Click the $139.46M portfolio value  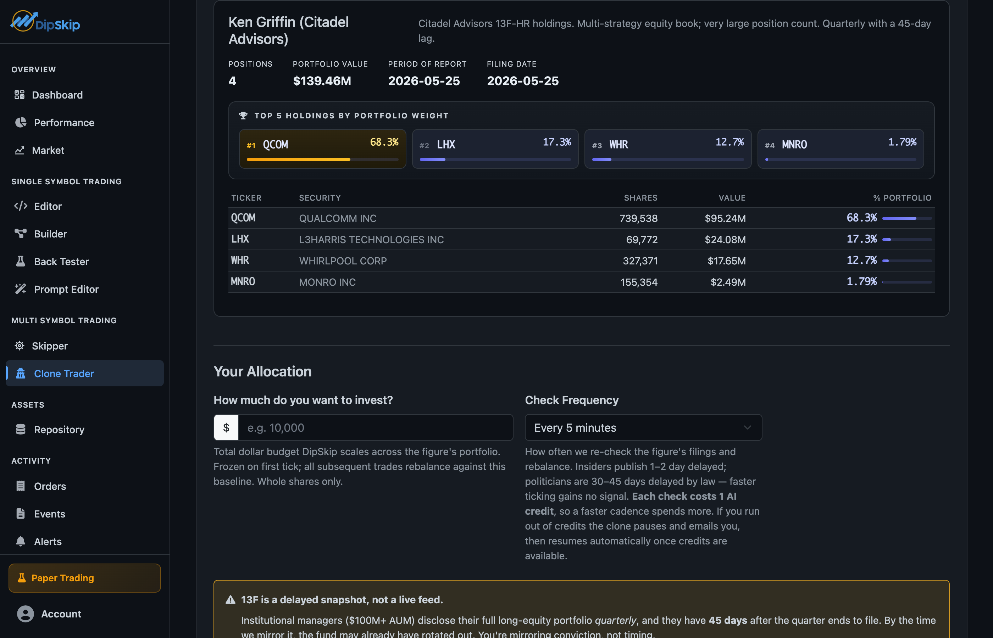pos(322,81)
